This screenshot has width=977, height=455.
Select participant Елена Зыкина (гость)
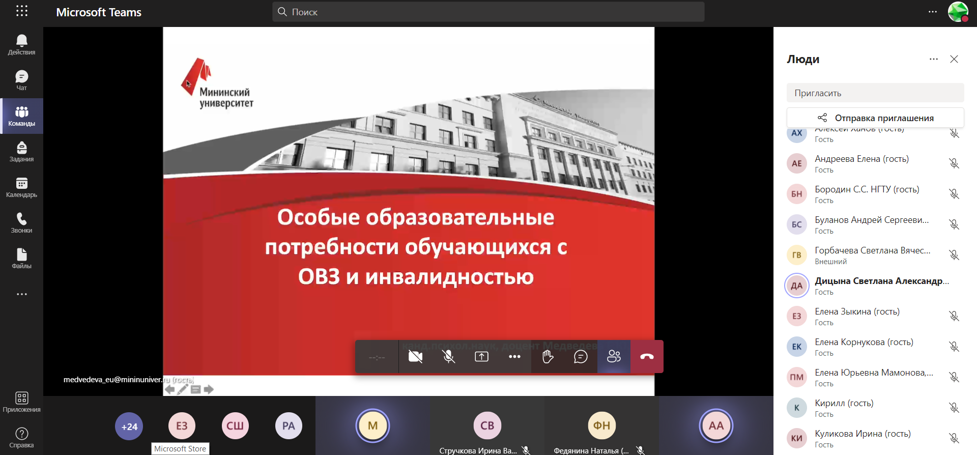pos(875,316)
